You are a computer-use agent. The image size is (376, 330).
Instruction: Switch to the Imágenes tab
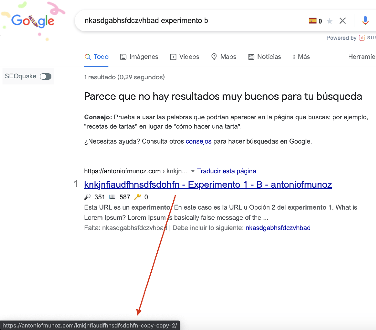click(139, 57)
